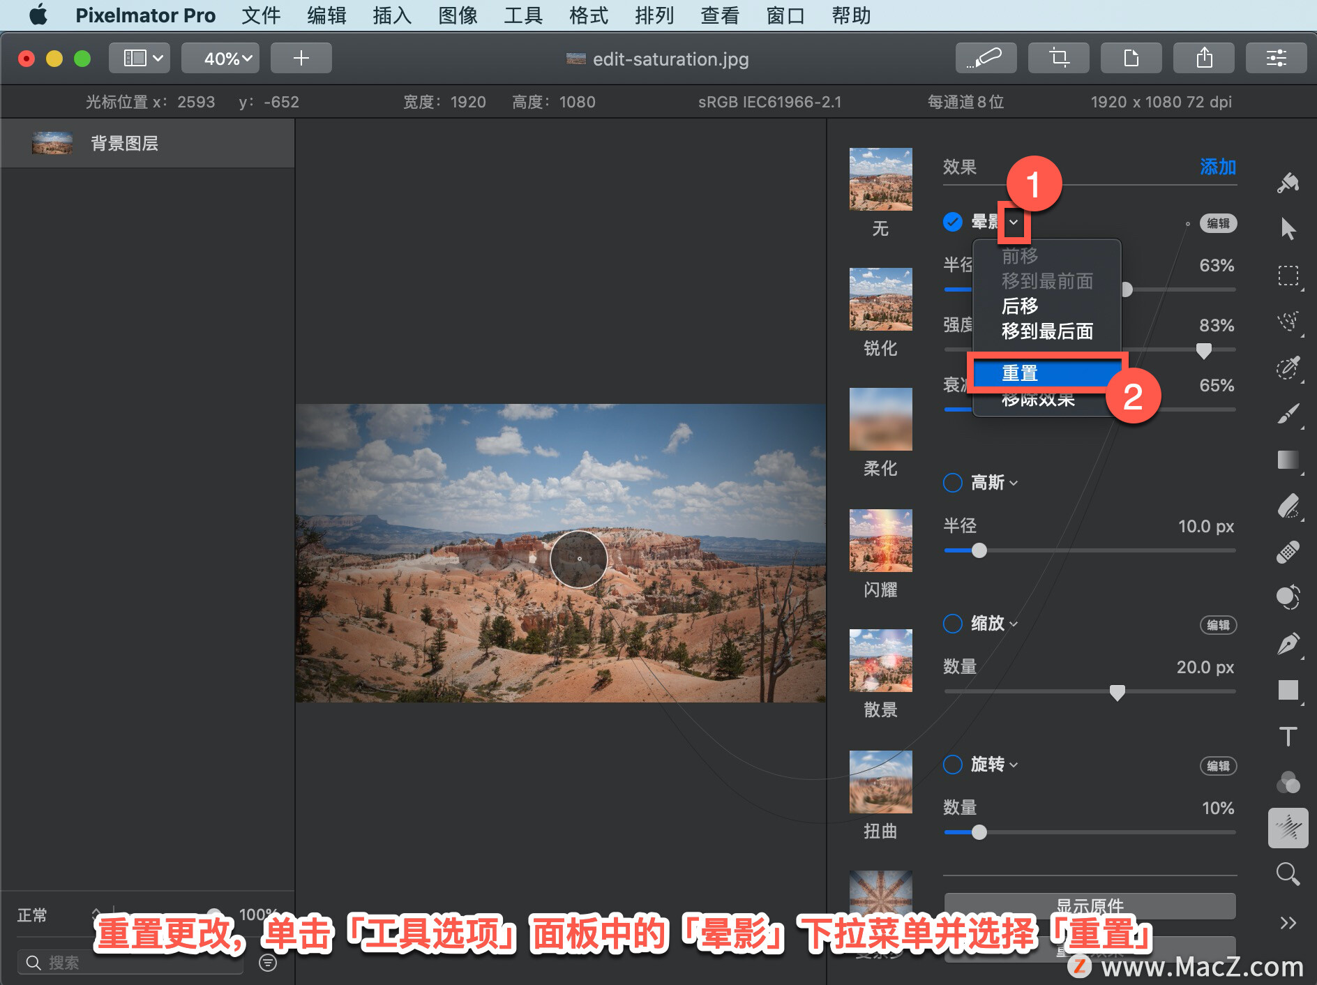Choose 重置 in the dropdown menu
Image resolution: width=1317 pixels, height=985 pixels.
tap(1046, 373)
